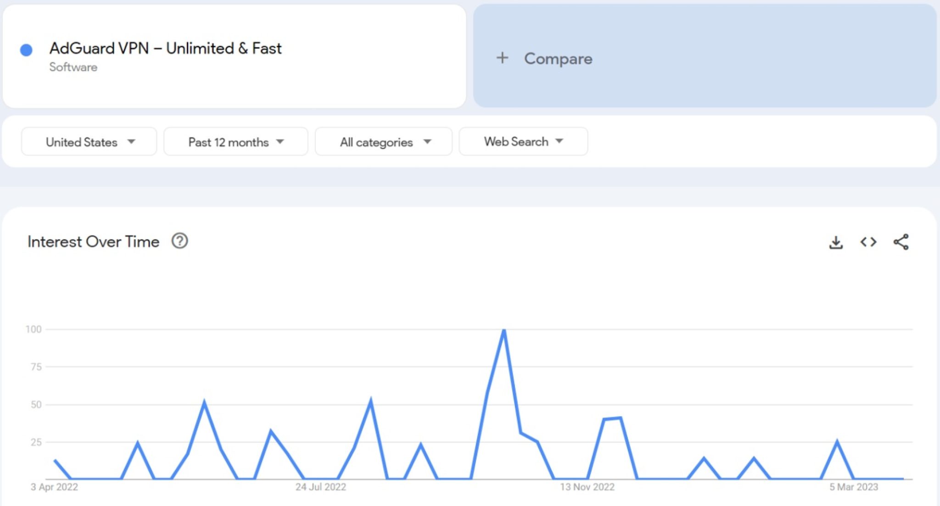Viewport: 940px width, 506px height.
Task: Share the Interest Over Time chart
Action: (901, 242)
